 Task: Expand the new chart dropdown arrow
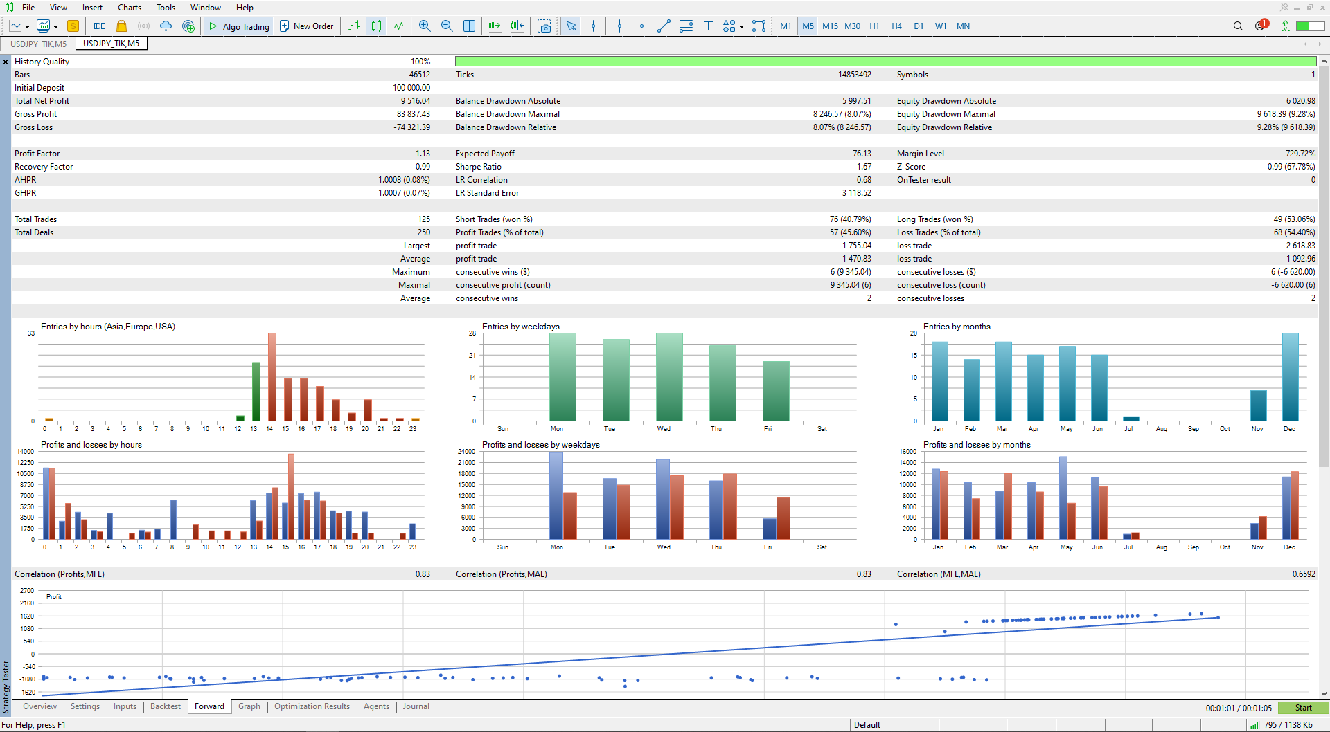pyautogui.click(x=27, y=27)
